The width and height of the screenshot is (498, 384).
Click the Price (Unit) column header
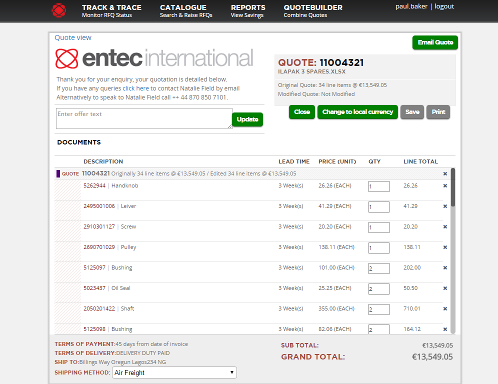coord(337,161)
